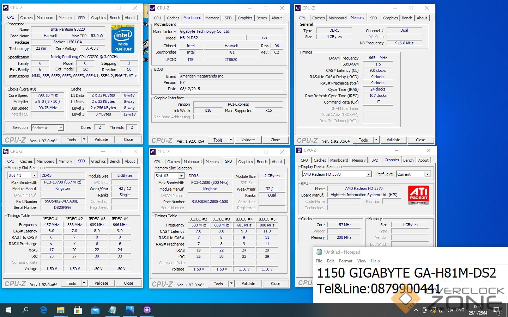Expand the Tools dropdown arrow in the Mainboard window

pyautogui.click(x=231, y=140)
